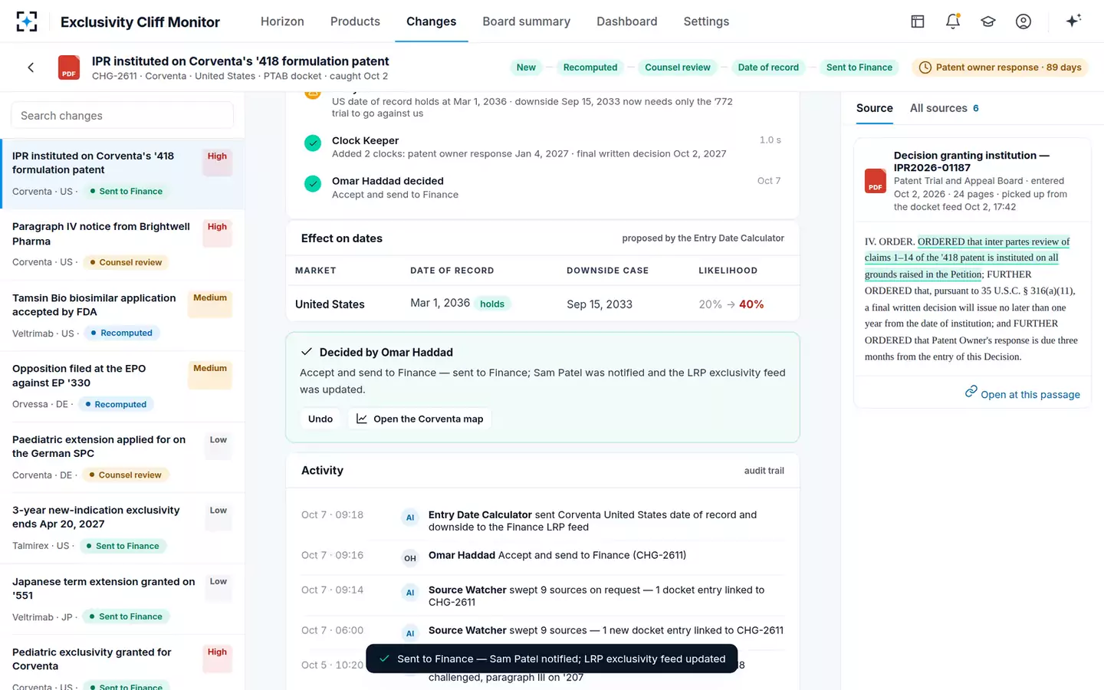Open the Settings tab
This screenshot has height=690, width=1104.
[706, 21]
